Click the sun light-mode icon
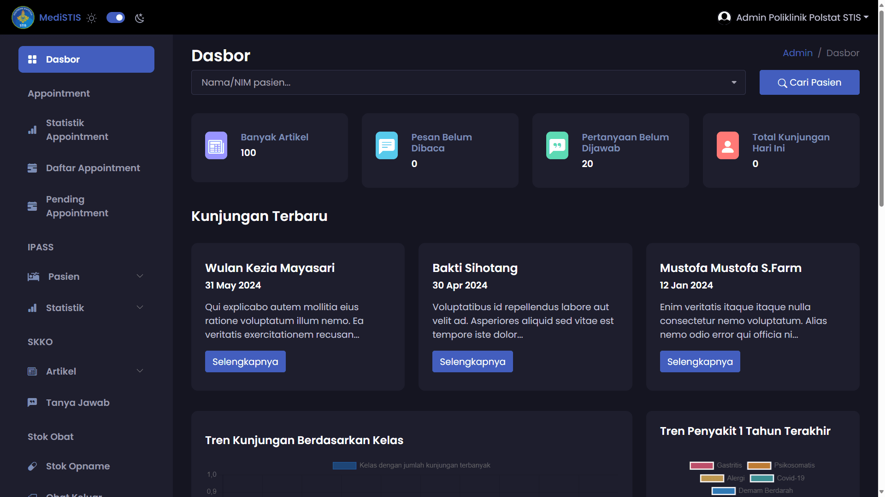The height and width of the screenshot is (497, 885). click(92, 18)
